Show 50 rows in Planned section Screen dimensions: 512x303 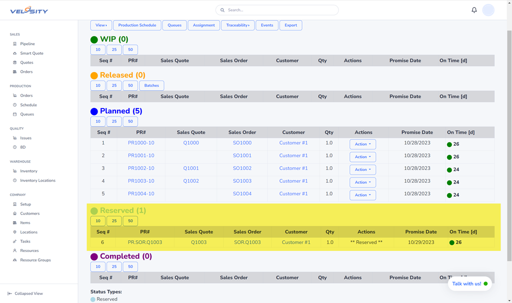(130, 121)
